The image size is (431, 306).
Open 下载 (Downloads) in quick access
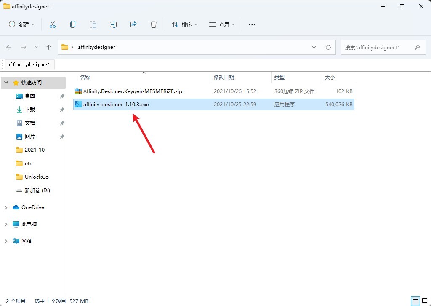30,110
